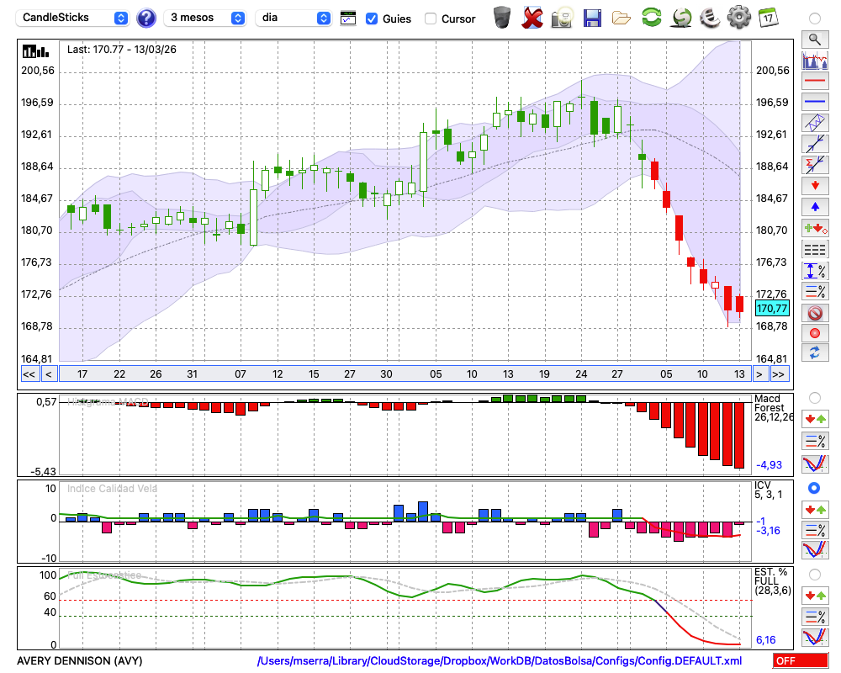Click the volume histogram tool icon

pos(815,60)
